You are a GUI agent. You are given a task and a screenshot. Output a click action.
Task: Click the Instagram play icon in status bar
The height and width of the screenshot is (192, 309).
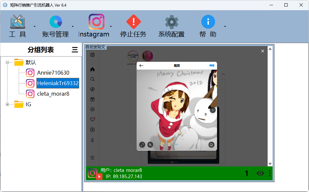click(x=99, y=177)
